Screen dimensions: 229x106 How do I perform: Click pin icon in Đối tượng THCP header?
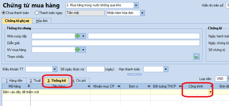[180, 86]
